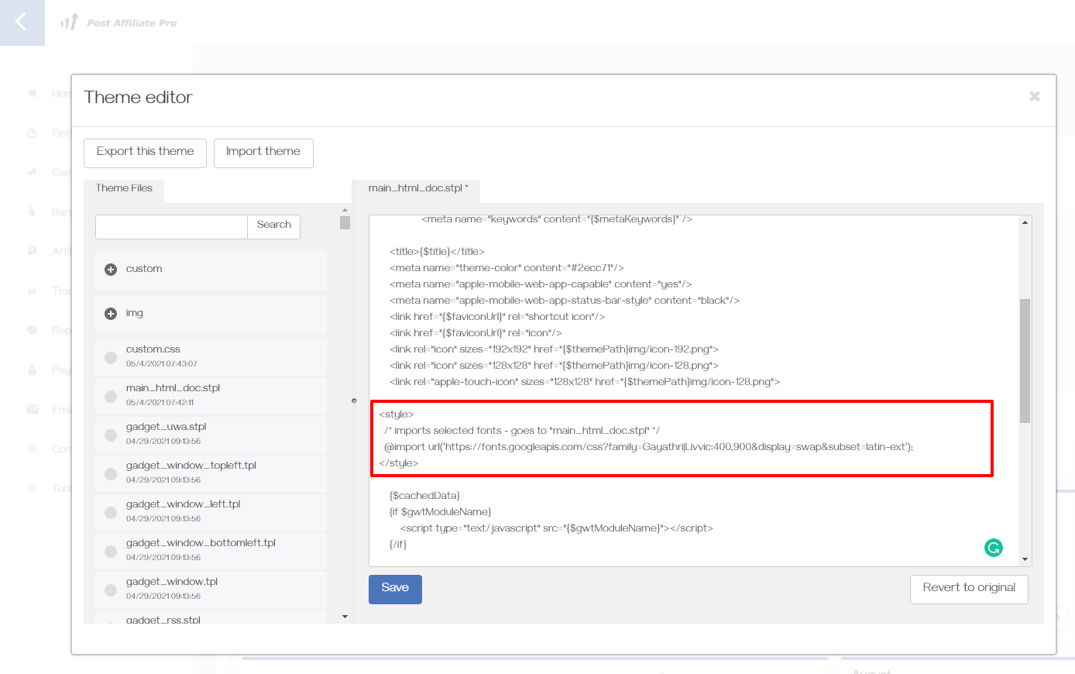Click the circle icon beside gadget_window.tpl
1075x674 pixels.
pyautogui.click(x=111, y=590)
